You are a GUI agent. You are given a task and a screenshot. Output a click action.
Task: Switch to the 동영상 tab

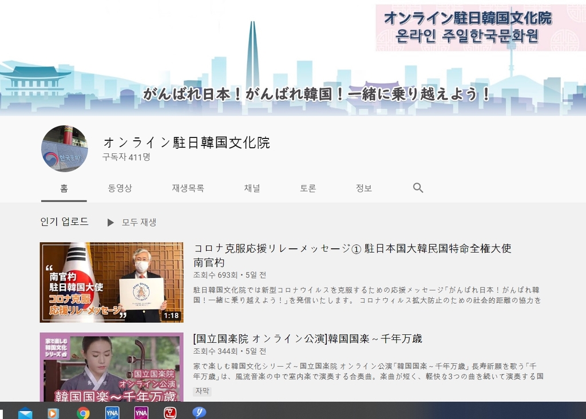point(120,188)
